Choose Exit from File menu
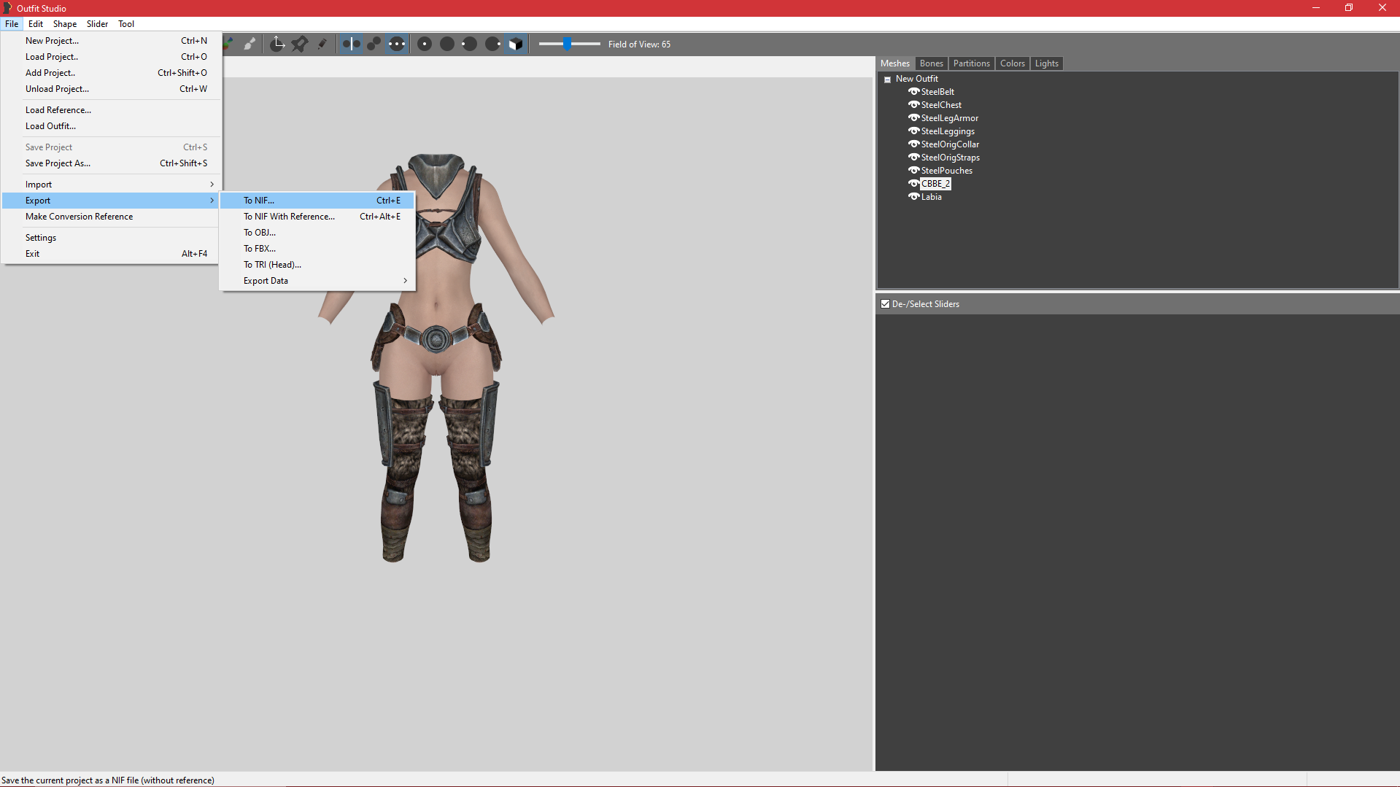This screenshot has height=787, width=1400. tap(111, 254)
